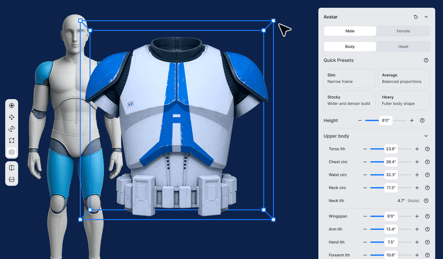The width and height of the screenshot is (443, 259).
Task: Click the Hand lth value 7.5"
Action: pyautogui.click(x=391, y=242)
